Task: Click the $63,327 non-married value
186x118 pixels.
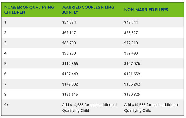Action: 131,33
